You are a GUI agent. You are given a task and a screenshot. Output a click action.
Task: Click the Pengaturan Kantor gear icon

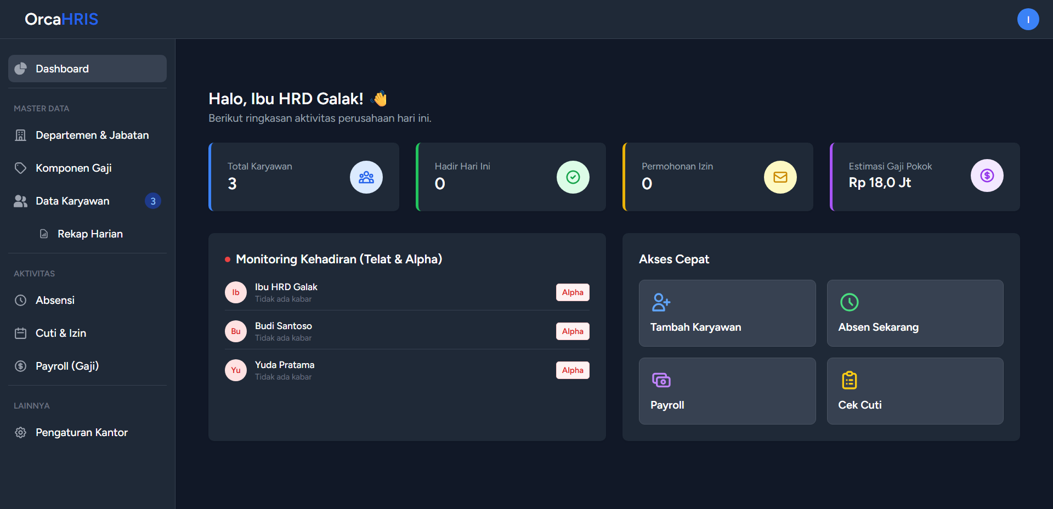20,432
